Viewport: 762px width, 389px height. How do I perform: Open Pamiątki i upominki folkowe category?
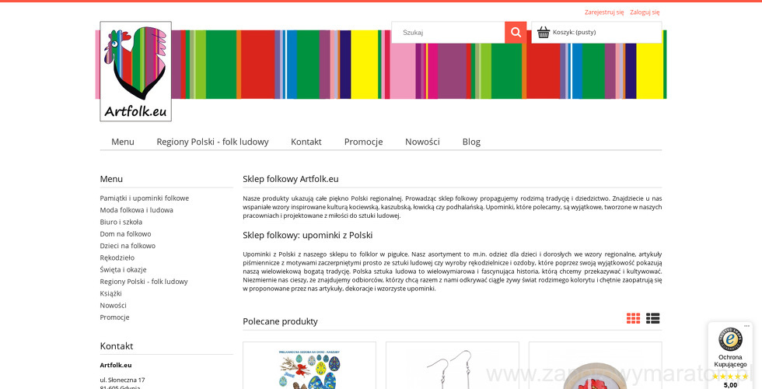145,198
